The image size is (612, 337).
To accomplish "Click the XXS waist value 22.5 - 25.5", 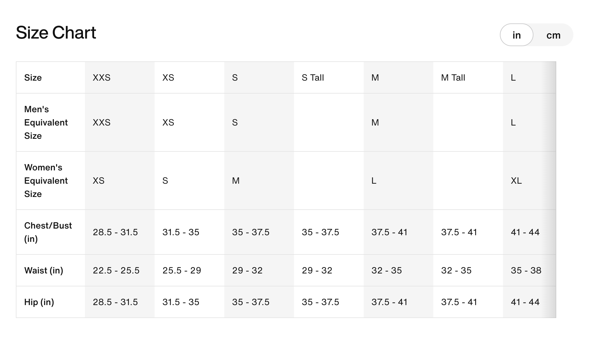I will click(x=116, y=271).
